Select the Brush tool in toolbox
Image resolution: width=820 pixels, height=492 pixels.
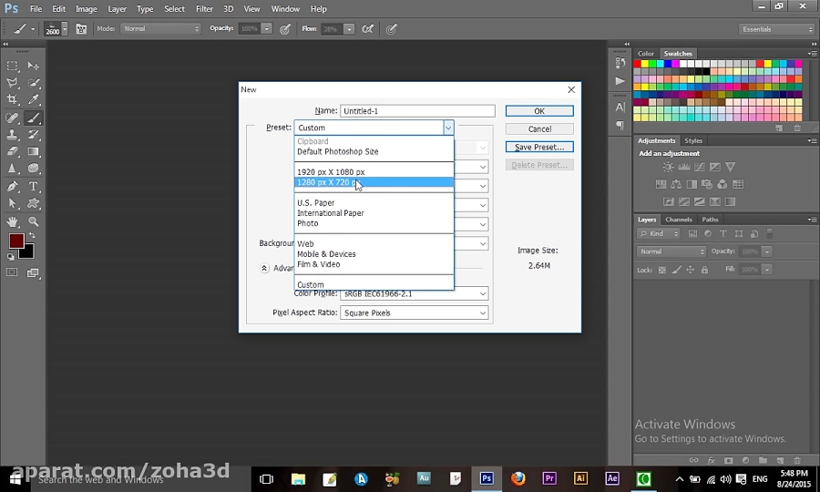pos(34,118)
